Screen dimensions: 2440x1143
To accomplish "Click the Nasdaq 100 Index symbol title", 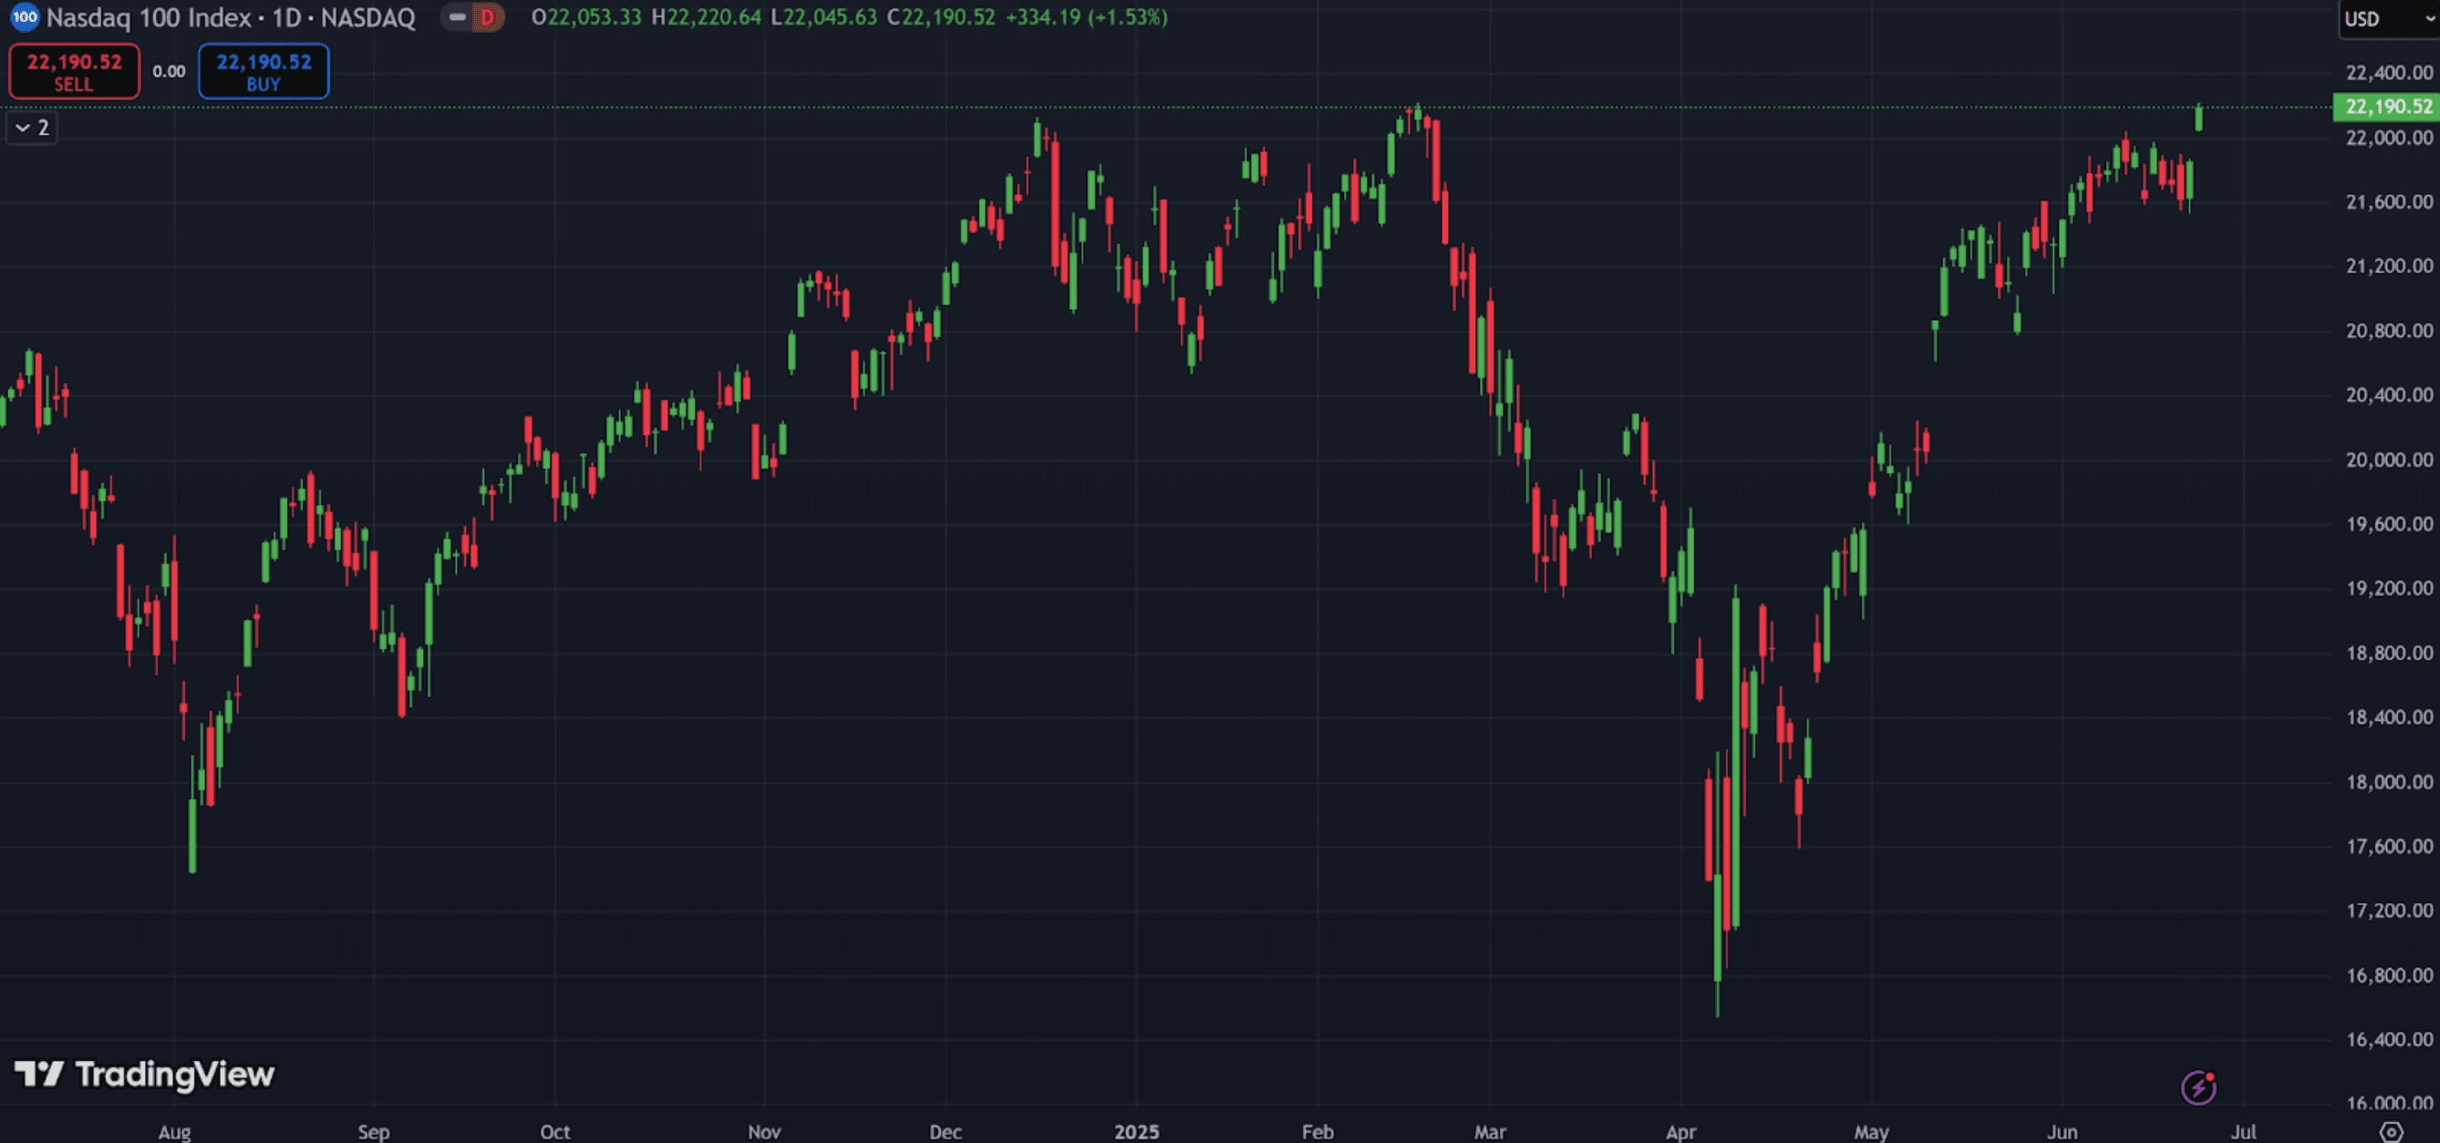I will (x=150, y=17).
